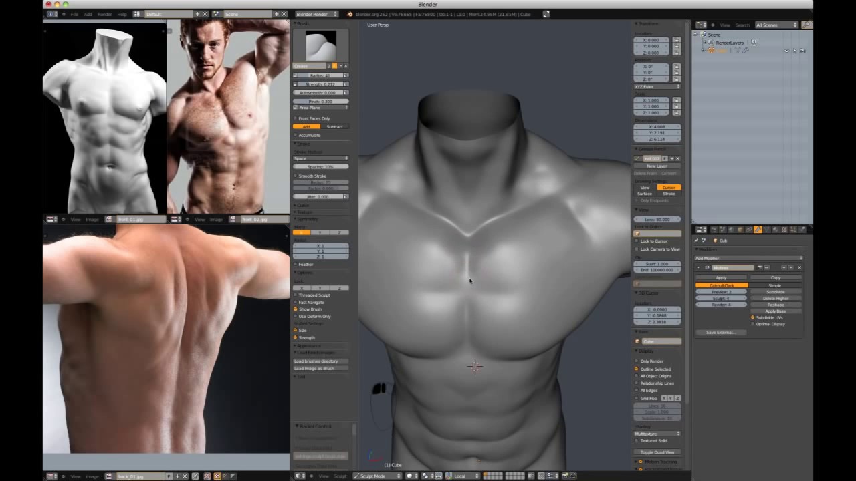856x481 pixels.
Task: Disable the Show Brush checkbox
Action: (x=296, y=309)
